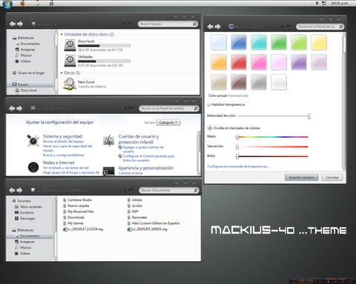The image size is (356, 284).
Task: Click the Sistema y seguridad icon
Action: click(33, 141)
